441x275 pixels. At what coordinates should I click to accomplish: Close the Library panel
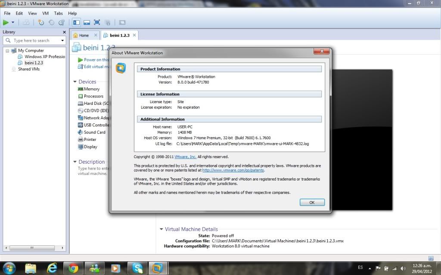coord(64,32)
